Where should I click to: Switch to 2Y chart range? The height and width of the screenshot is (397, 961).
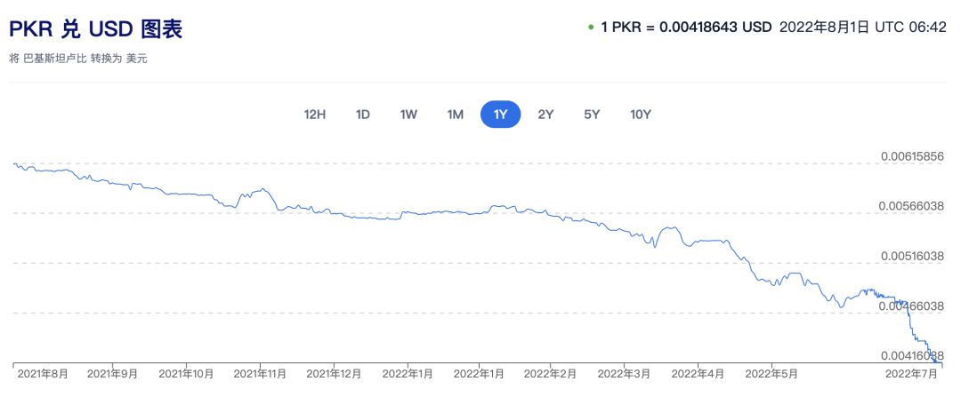546,114
